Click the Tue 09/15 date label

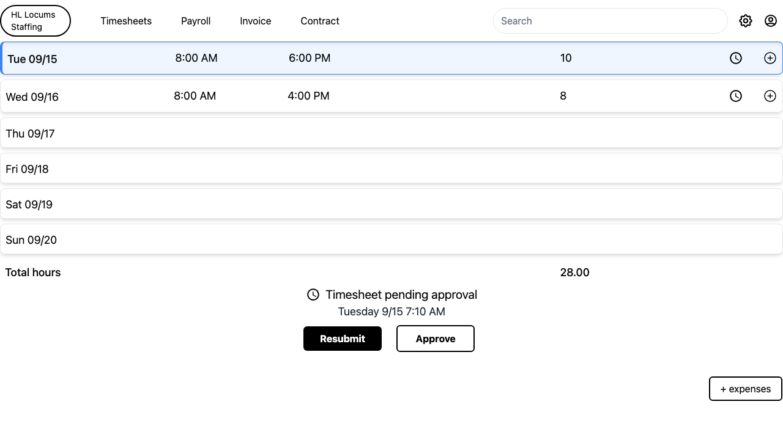[32, 59]
